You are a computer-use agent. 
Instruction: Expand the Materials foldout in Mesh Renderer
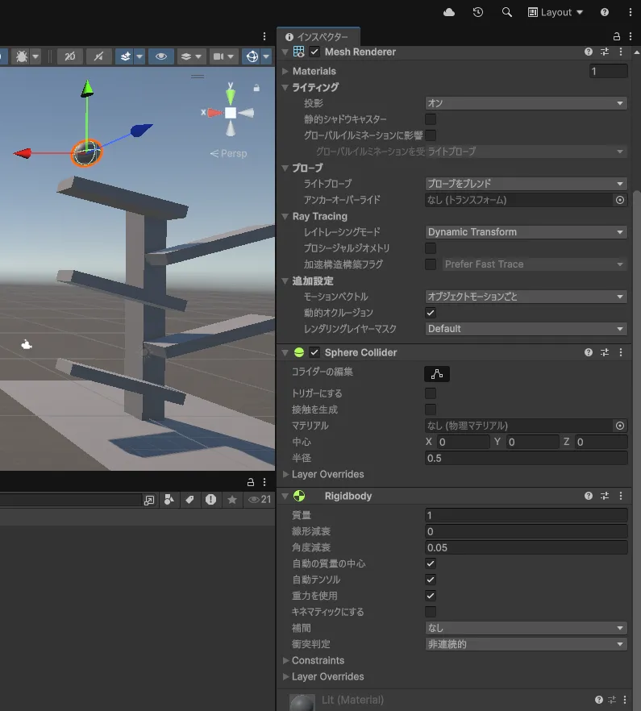coord(314,71)
